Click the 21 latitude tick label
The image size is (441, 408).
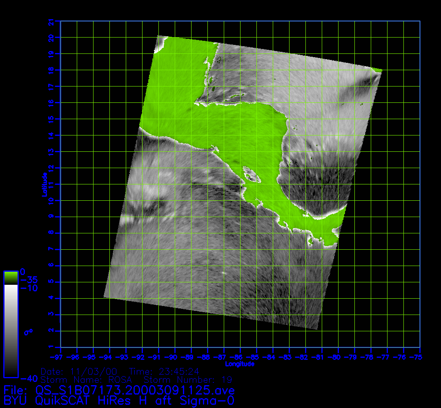51,22
